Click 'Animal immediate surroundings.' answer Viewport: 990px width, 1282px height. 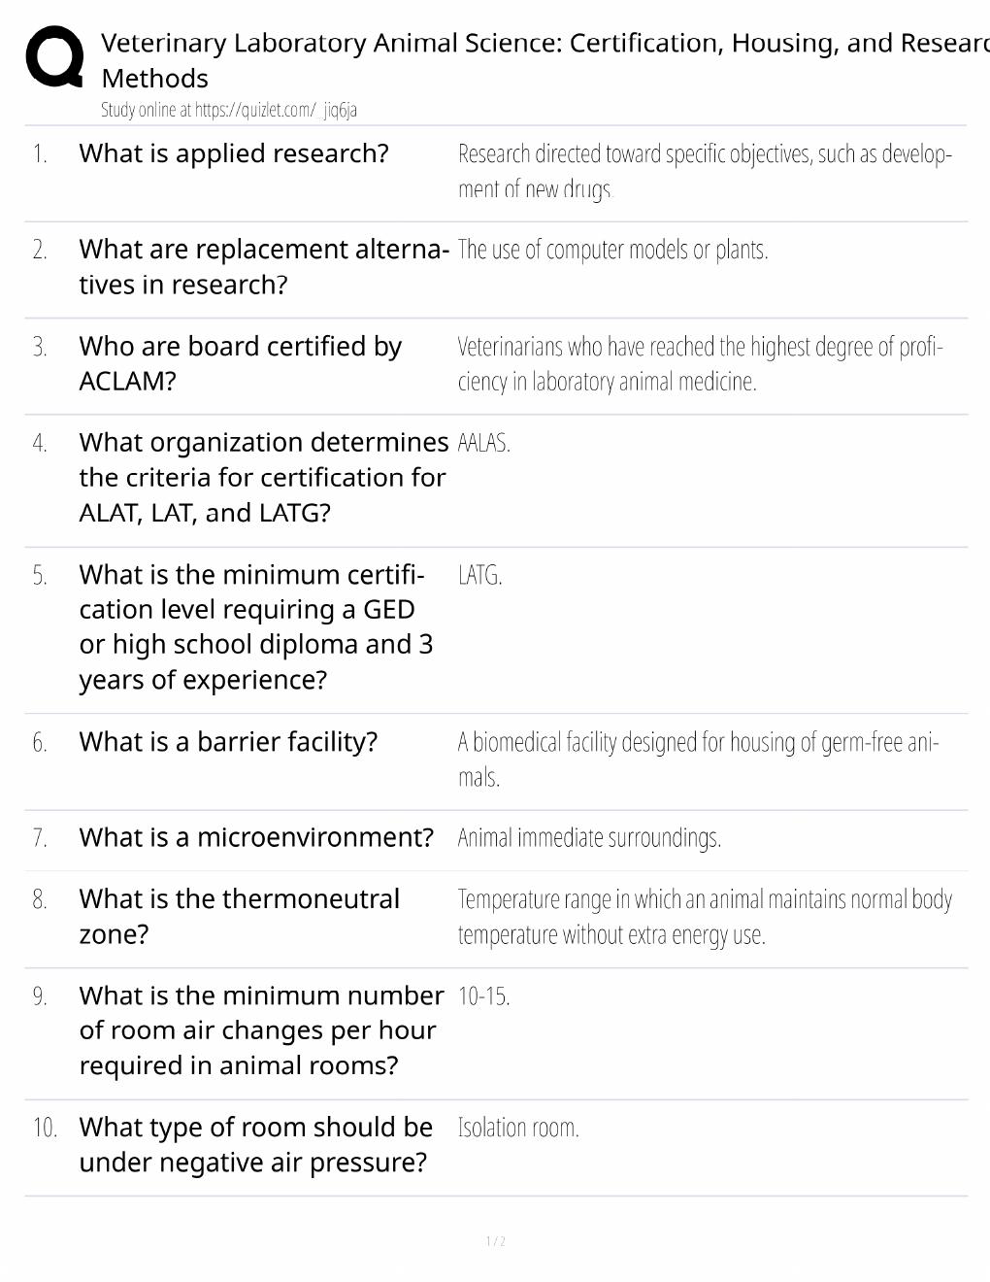589,837
